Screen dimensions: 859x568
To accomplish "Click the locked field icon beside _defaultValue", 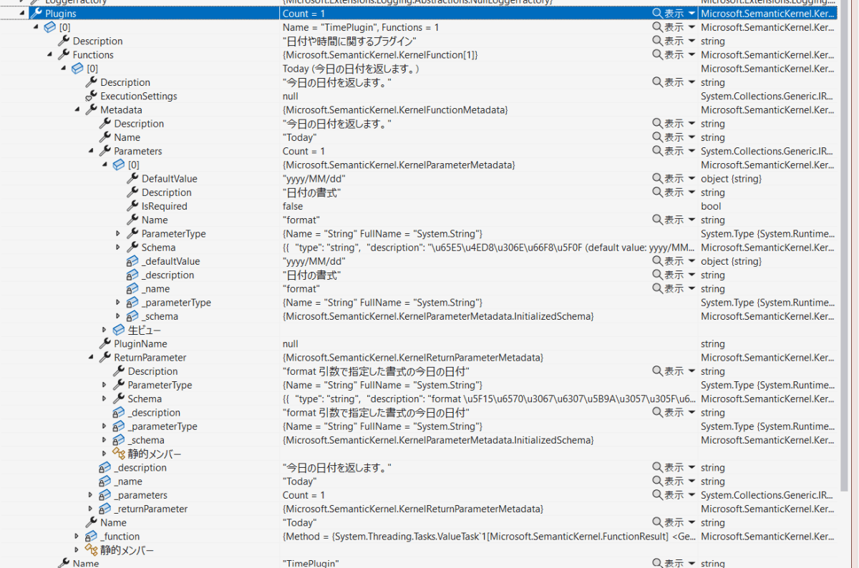I will click(132, 262).
